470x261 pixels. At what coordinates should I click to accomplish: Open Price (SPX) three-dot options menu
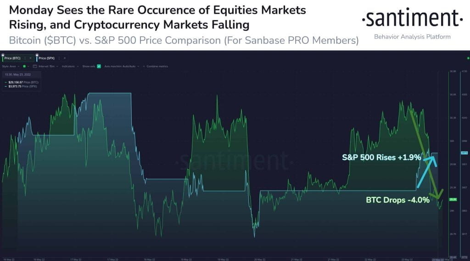coord(59,58)
